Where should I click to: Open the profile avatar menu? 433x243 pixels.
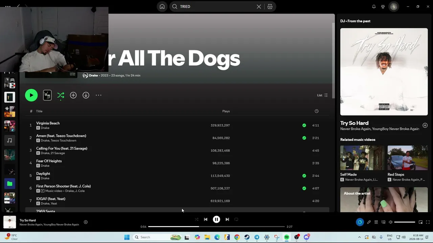393,6
